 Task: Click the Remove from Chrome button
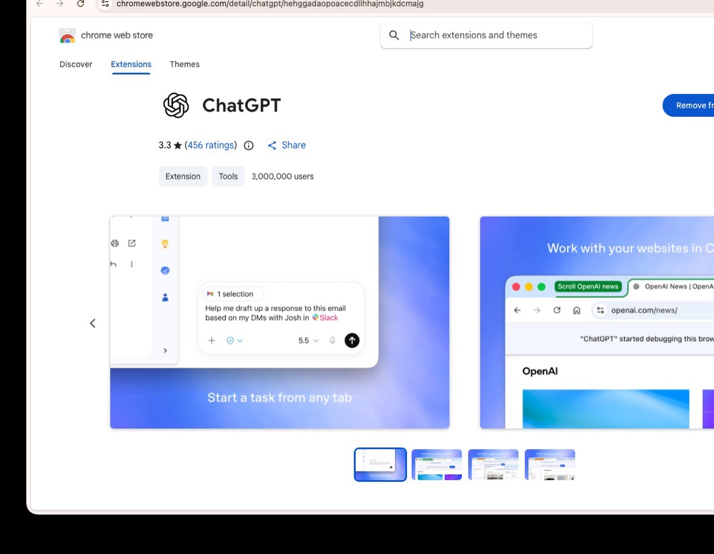pos(688,105)
